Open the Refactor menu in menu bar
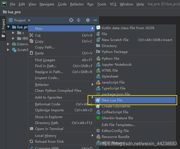Screen dimensions: 180x149 point(77,4)
